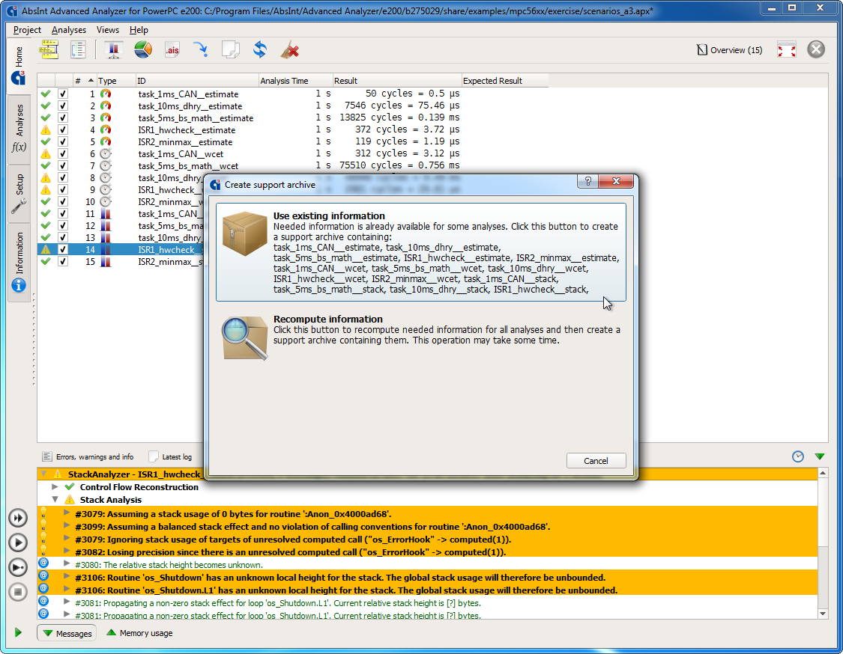This screenshot has width=843, height=654.
Task: Open the .ais annotations toolbar icon
Action: (x=172, y=50)
